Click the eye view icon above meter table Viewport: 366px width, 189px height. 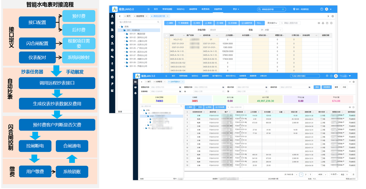click(319, 23)
